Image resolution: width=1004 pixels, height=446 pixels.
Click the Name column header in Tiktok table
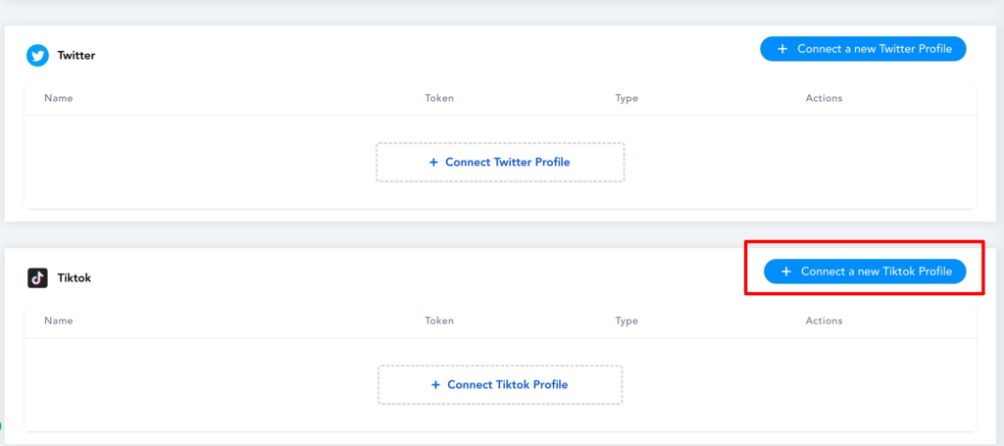point(58,322)
